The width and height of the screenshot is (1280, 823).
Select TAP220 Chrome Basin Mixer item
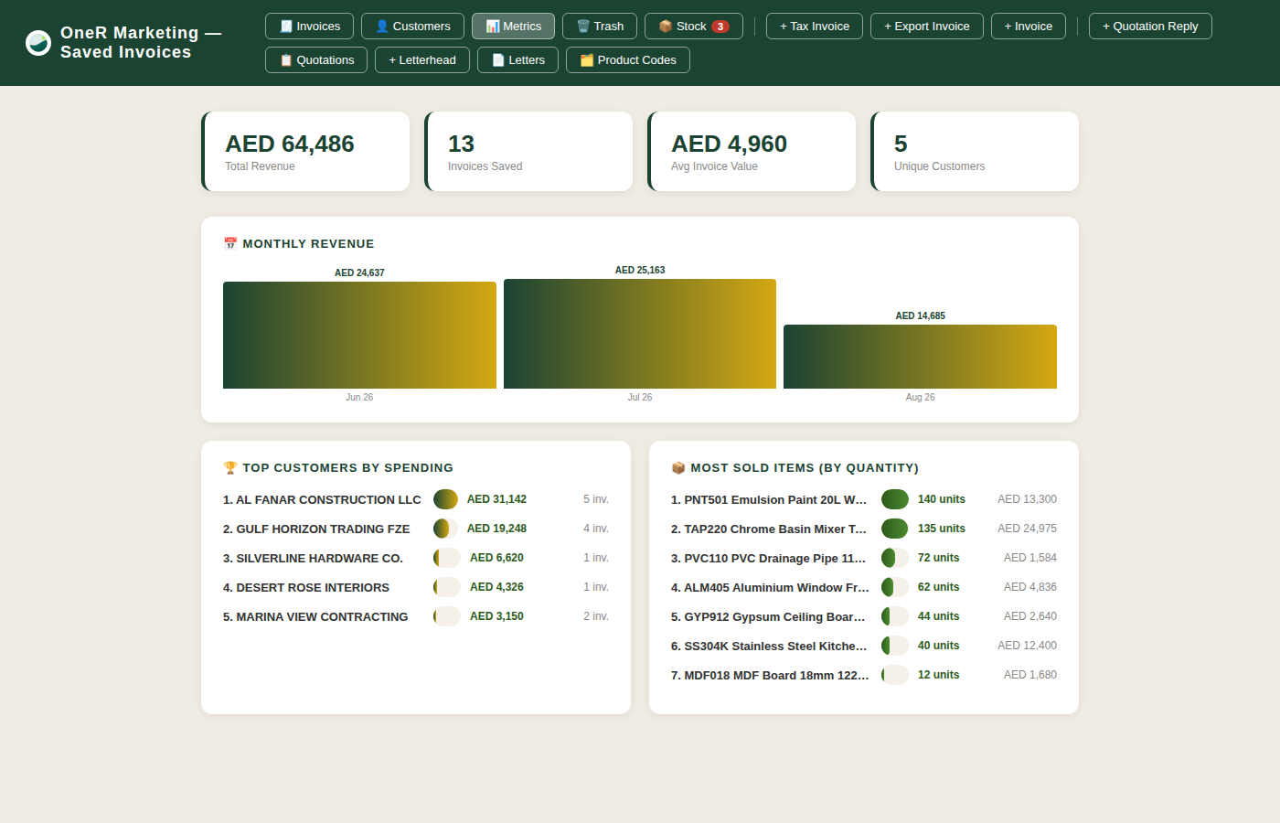864,529
